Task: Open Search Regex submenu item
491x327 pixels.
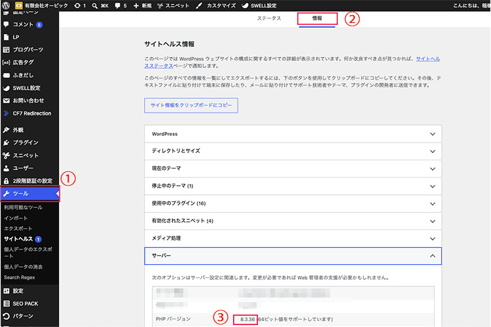Action: pyautogui.click(x=20, y=277)
